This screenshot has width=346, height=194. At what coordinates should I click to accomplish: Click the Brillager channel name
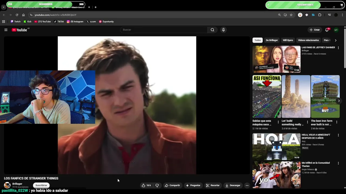tap(17, 184)
